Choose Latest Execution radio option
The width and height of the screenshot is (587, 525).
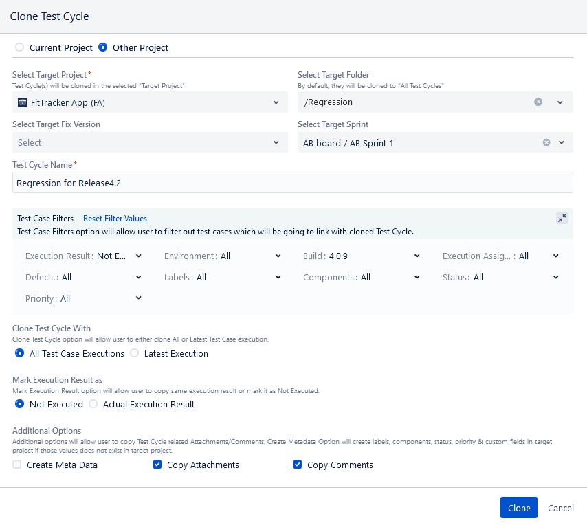[x=135, y=353]
